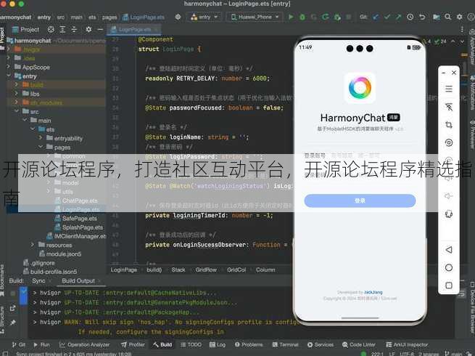475x356 pixels.
Task: Tap emulator Back triangle button
Action: click(449, 249)
